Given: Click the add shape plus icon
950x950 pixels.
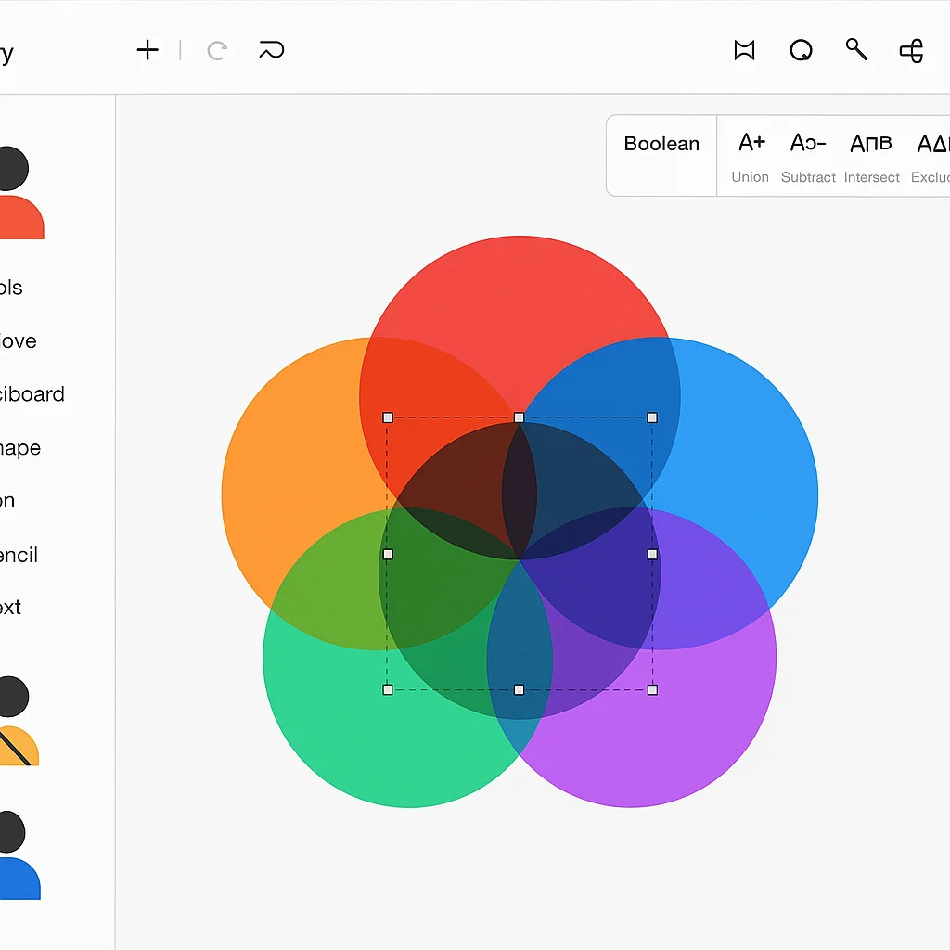Looking at the screenshot, I should click(148, 50).
